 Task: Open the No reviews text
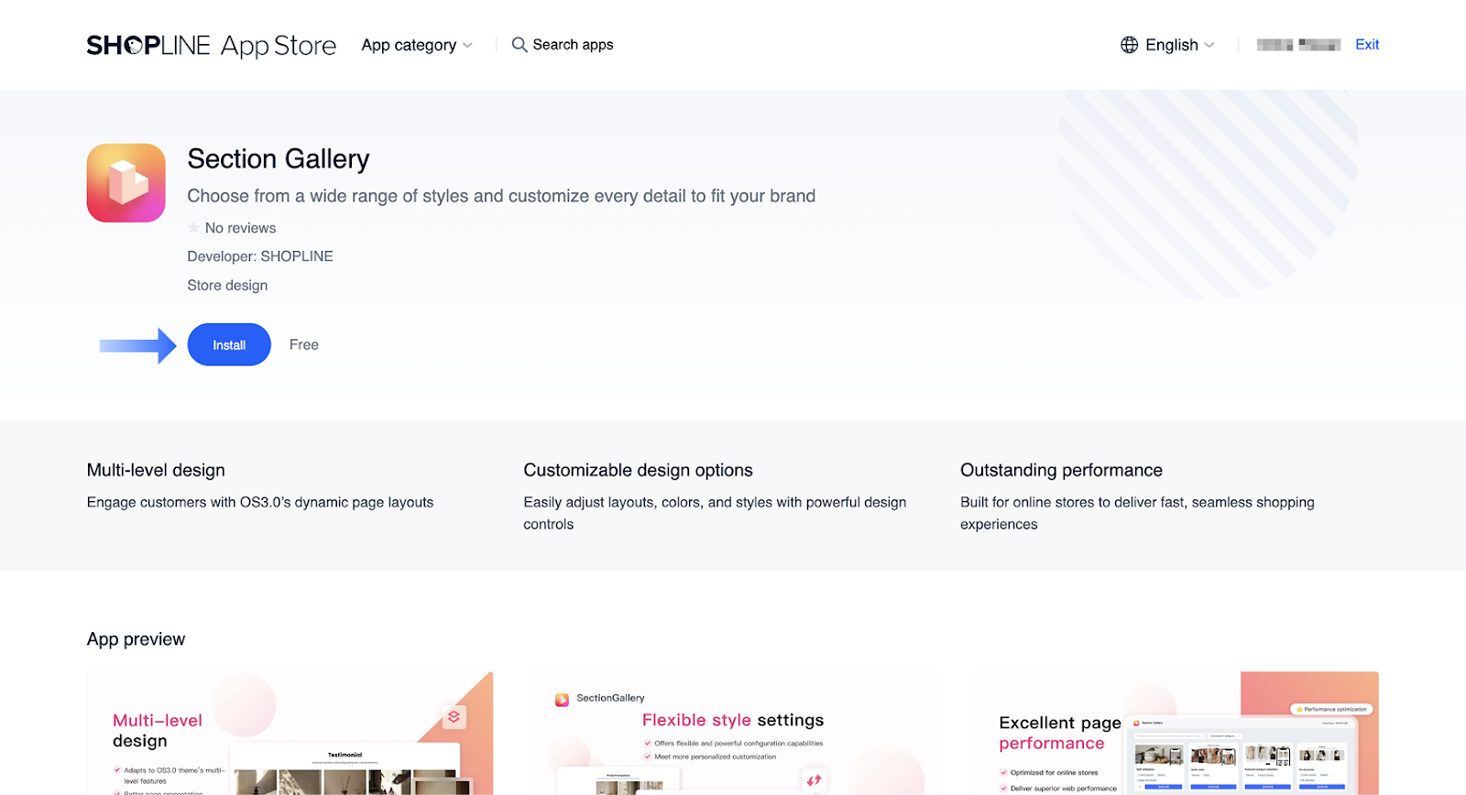point(240,228)
